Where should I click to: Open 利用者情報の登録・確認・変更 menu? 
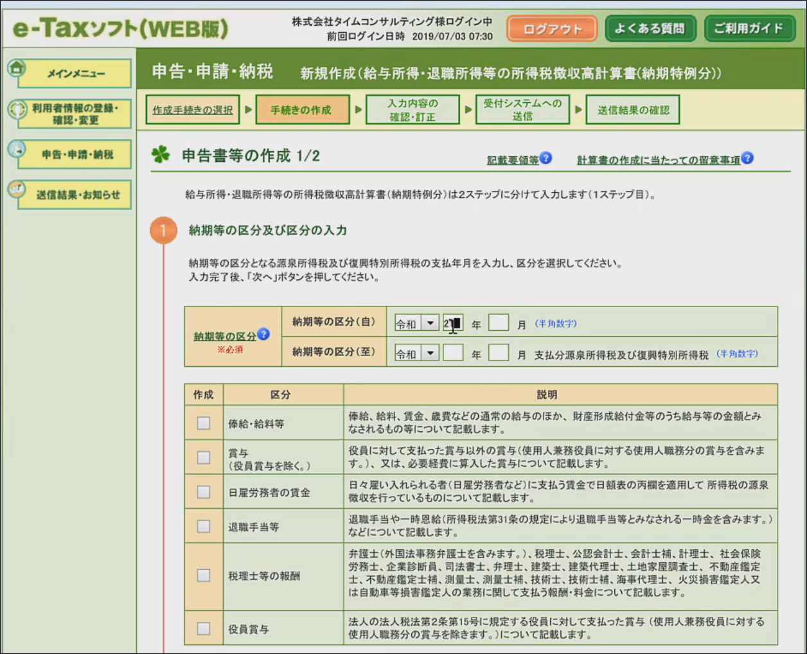[75, 114]
